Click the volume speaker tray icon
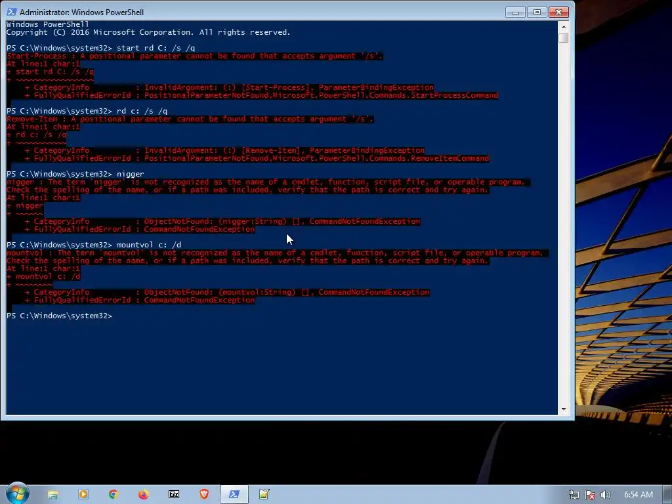 (606, 495)
